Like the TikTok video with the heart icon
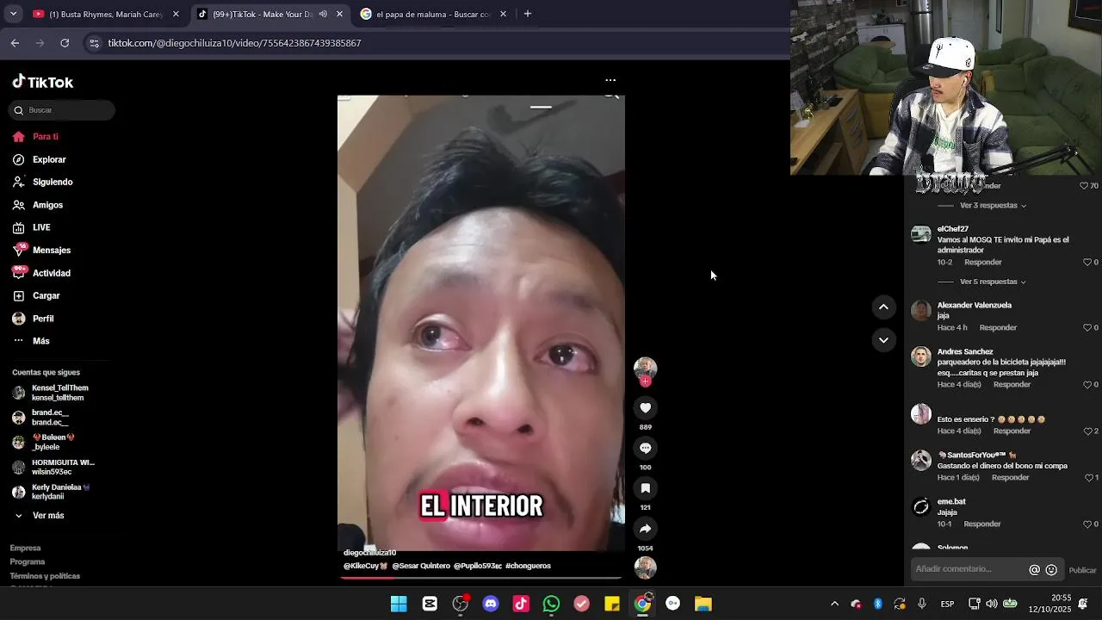The image size is (1102, 620). 645,408
